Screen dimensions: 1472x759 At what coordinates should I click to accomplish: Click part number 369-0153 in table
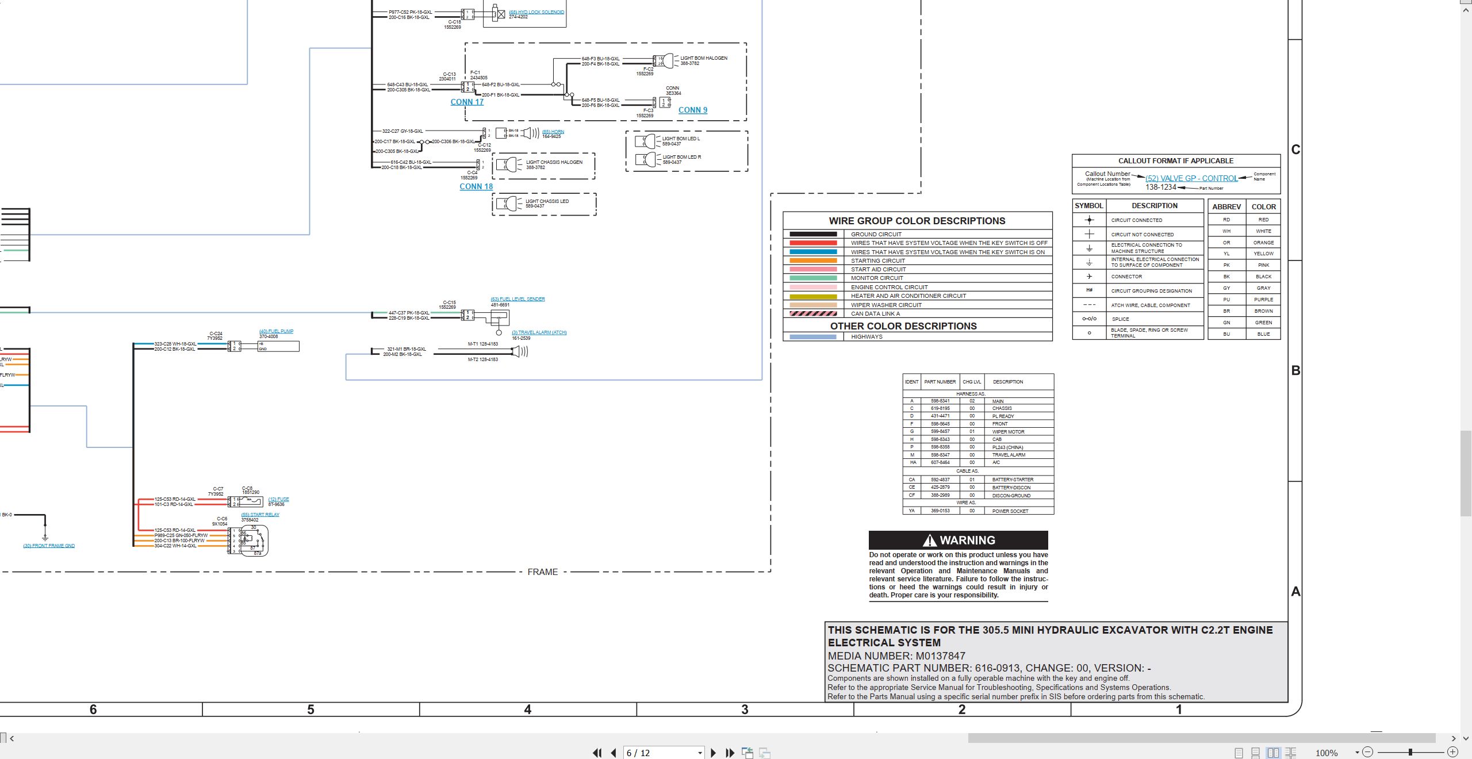[940, 511]
